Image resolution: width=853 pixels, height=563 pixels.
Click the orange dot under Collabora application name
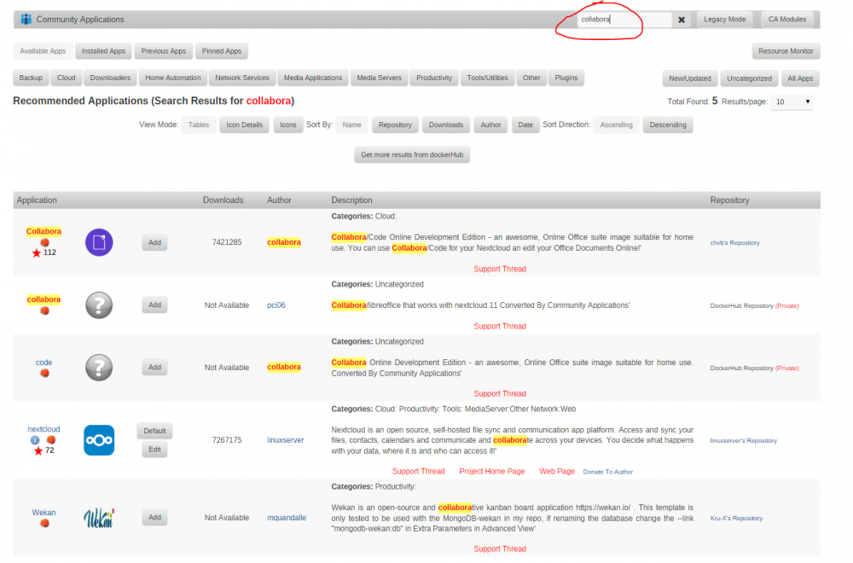click(44, 242)
